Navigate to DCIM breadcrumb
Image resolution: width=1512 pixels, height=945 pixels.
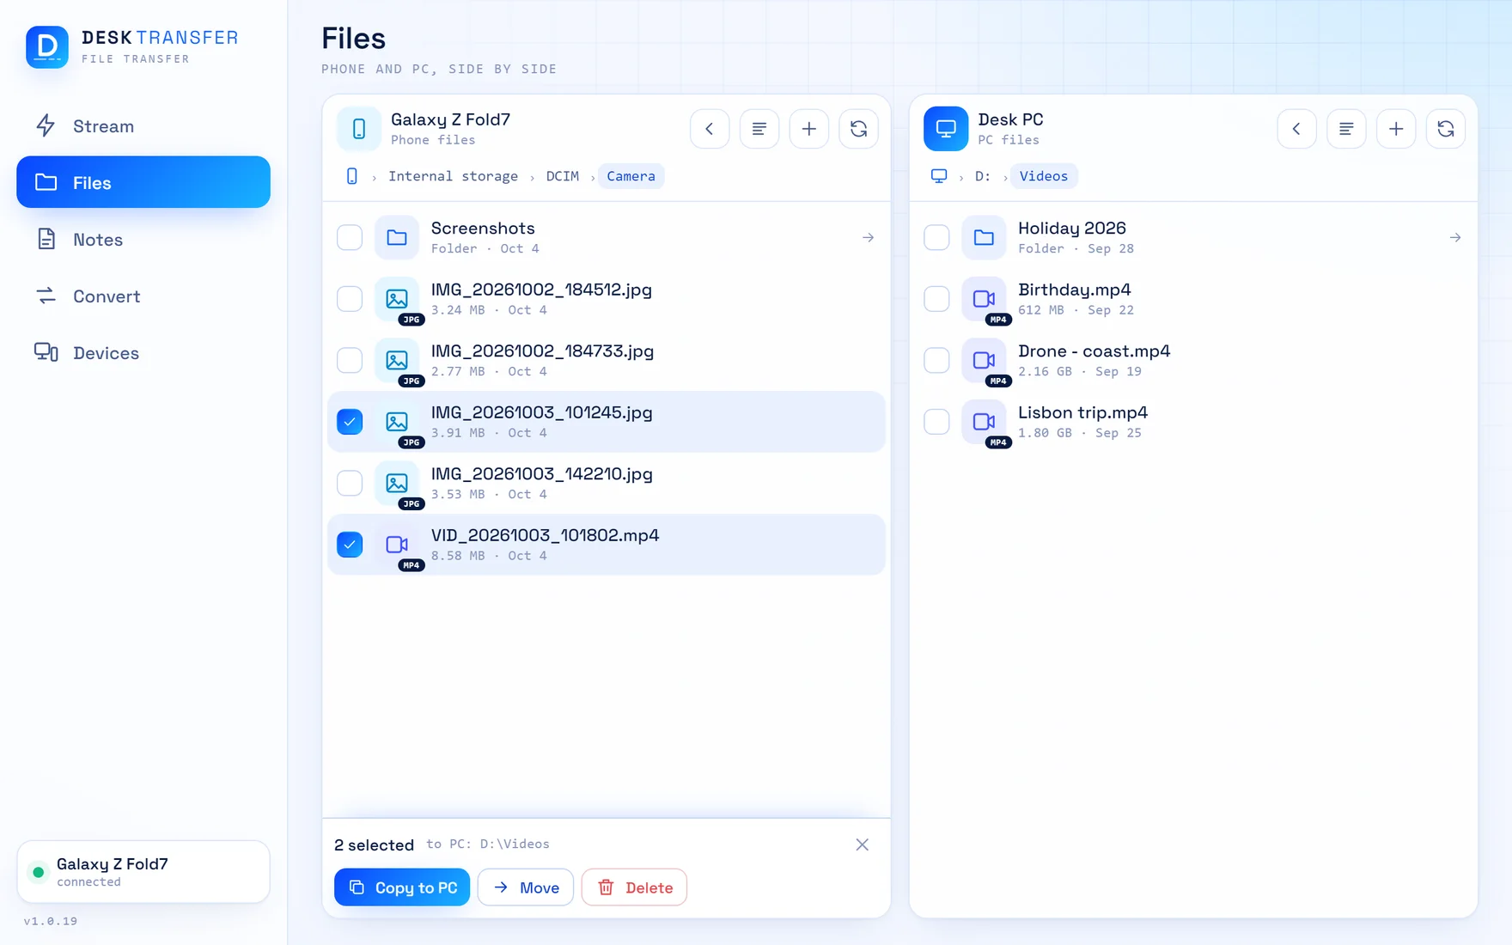(563, 176)
